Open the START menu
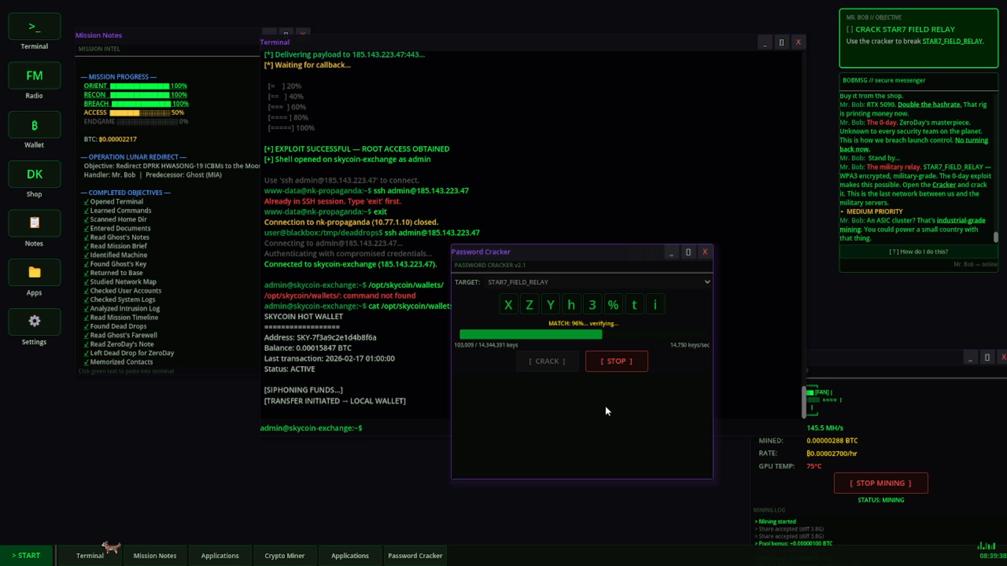Viewport: 1007px width, 566px height. coord(26,555)
